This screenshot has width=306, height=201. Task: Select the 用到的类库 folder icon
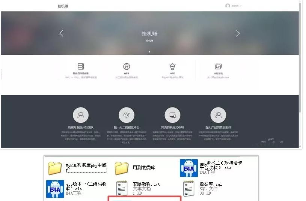[122, 168]
